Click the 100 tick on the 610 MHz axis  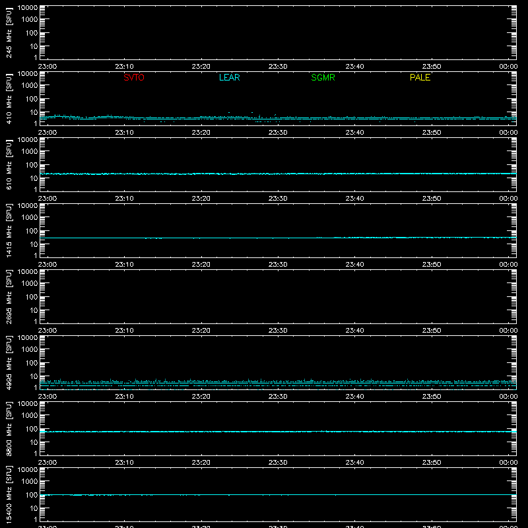point(32,165)
